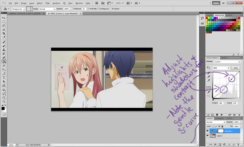Open the Window menu

[x=79, y=3]
